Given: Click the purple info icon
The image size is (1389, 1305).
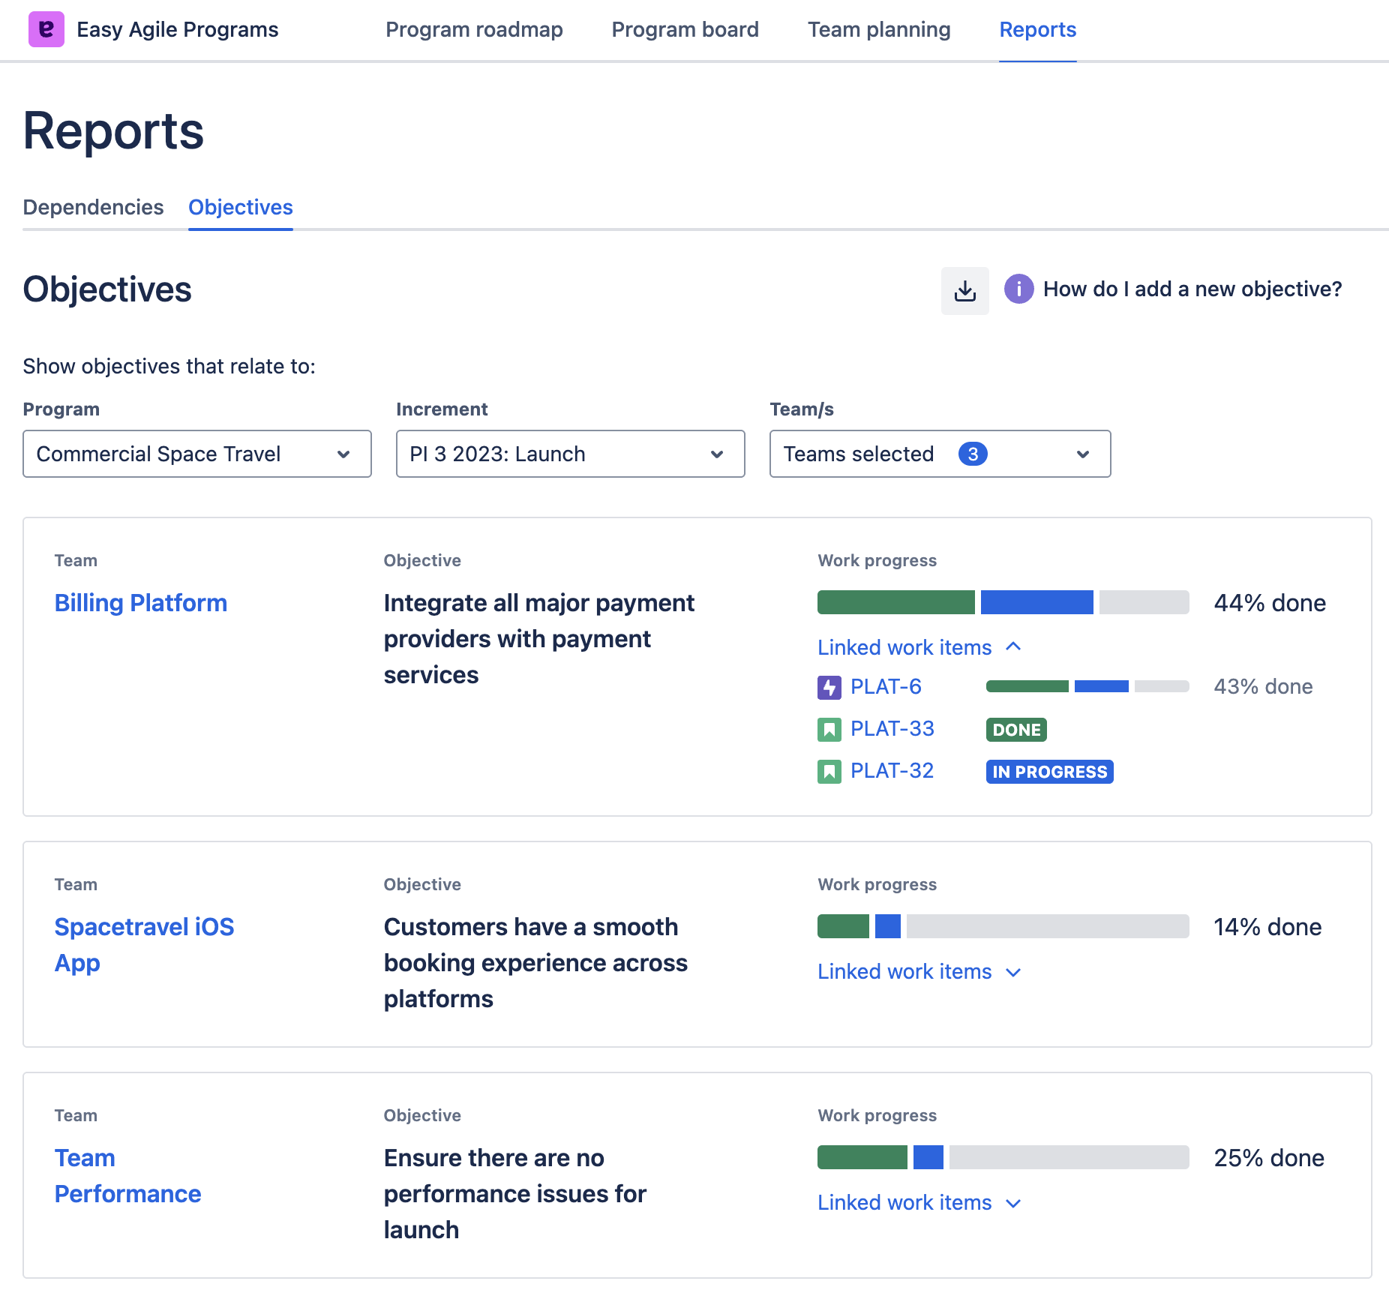Looking at the screenshot, I should tap(1018, 289).
